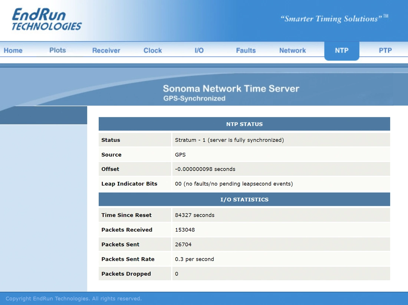Click the Leap Indicator Bits label

(x=129, y=184)
